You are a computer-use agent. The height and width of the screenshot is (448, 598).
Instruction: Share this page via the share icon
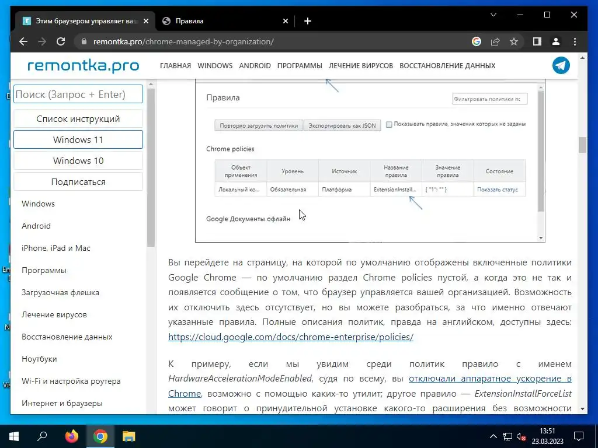(x=495, y=41)
